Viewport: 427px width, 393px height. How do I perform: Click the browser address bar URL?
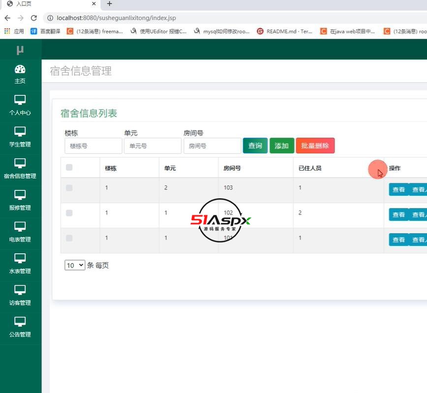tap(116, 18)
